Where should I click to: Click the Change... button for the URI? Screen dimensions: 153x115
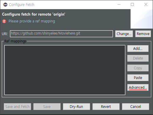[124, 34]
